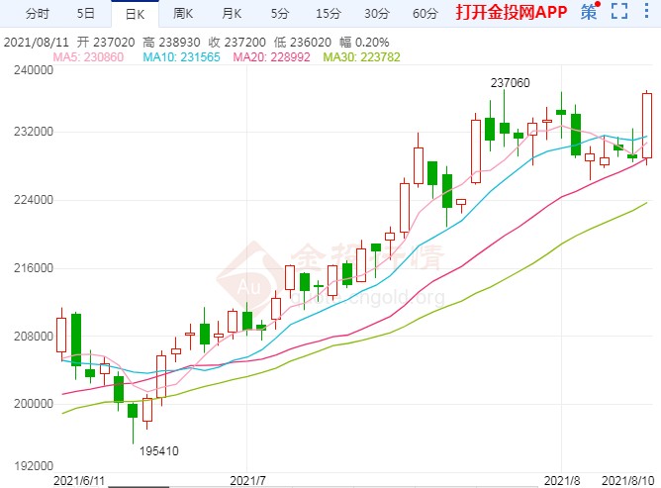The height and width of the screenshot is (488, 661).
Task: Switch to the 分时 chart tab
Action: [38, 14]
